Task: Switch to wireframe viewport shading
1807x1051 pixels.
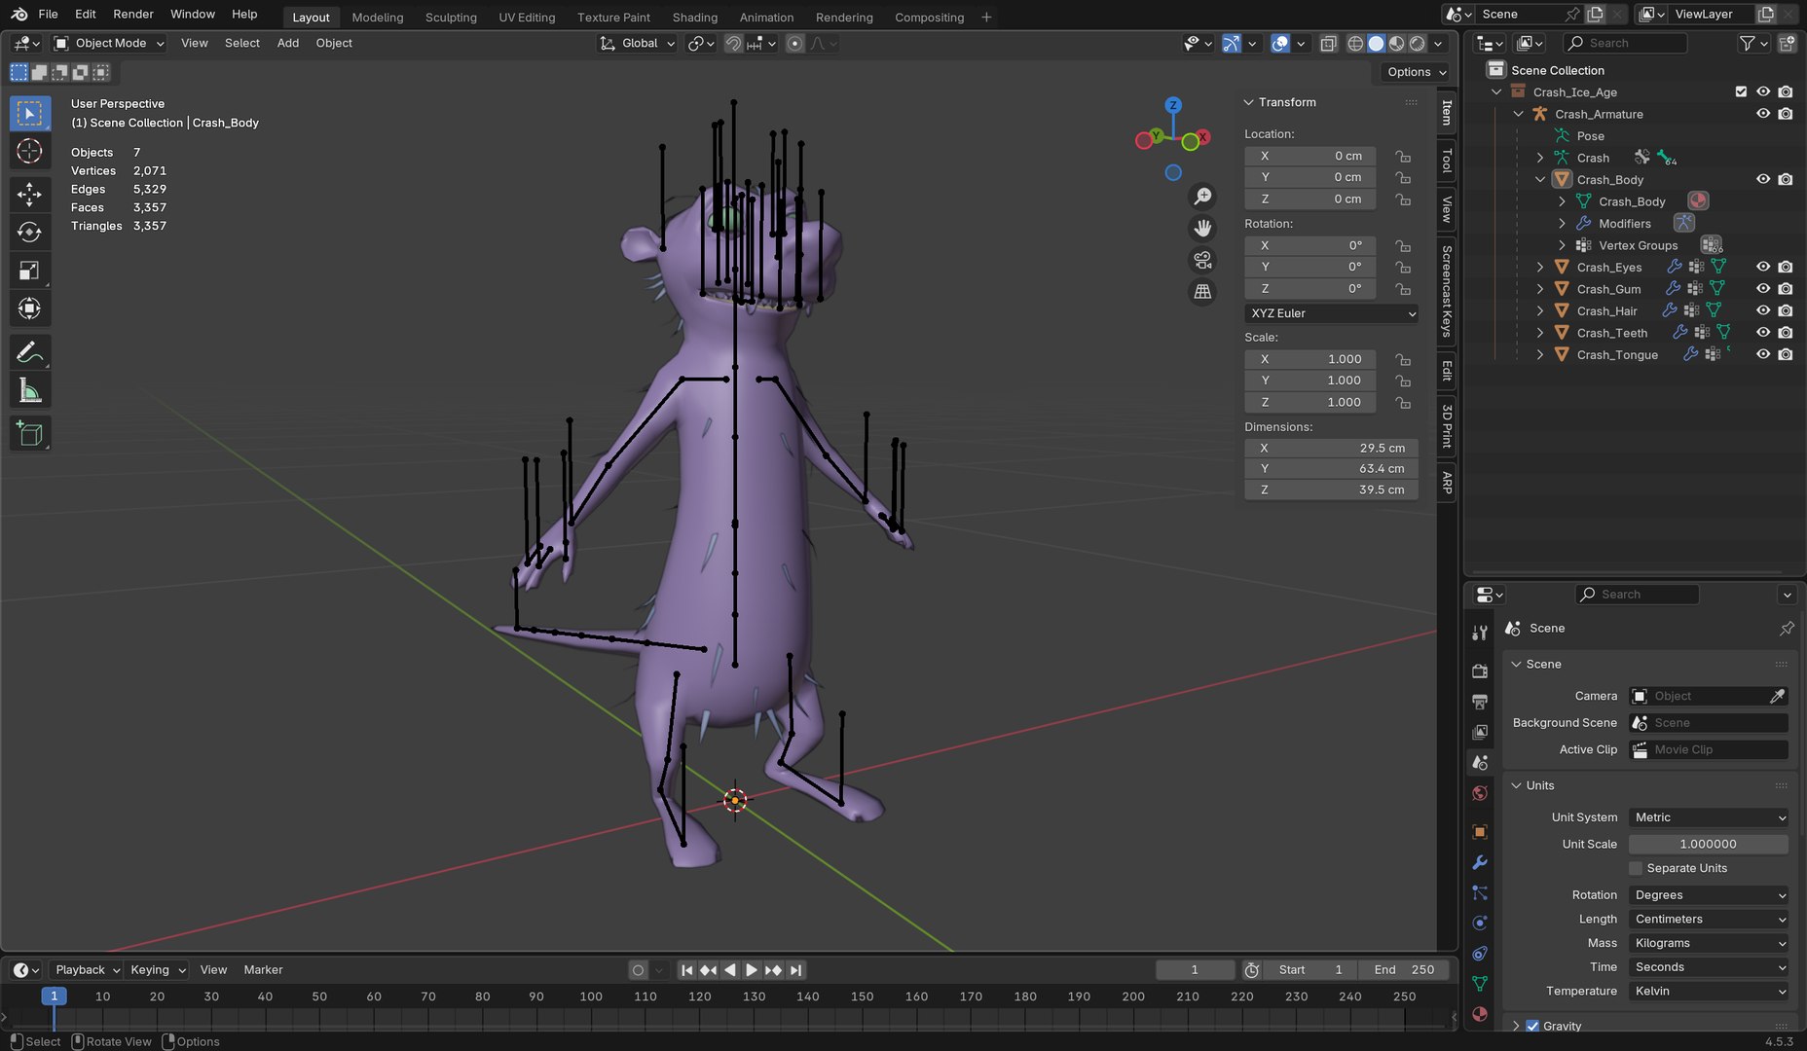Action: (1355, 43)
